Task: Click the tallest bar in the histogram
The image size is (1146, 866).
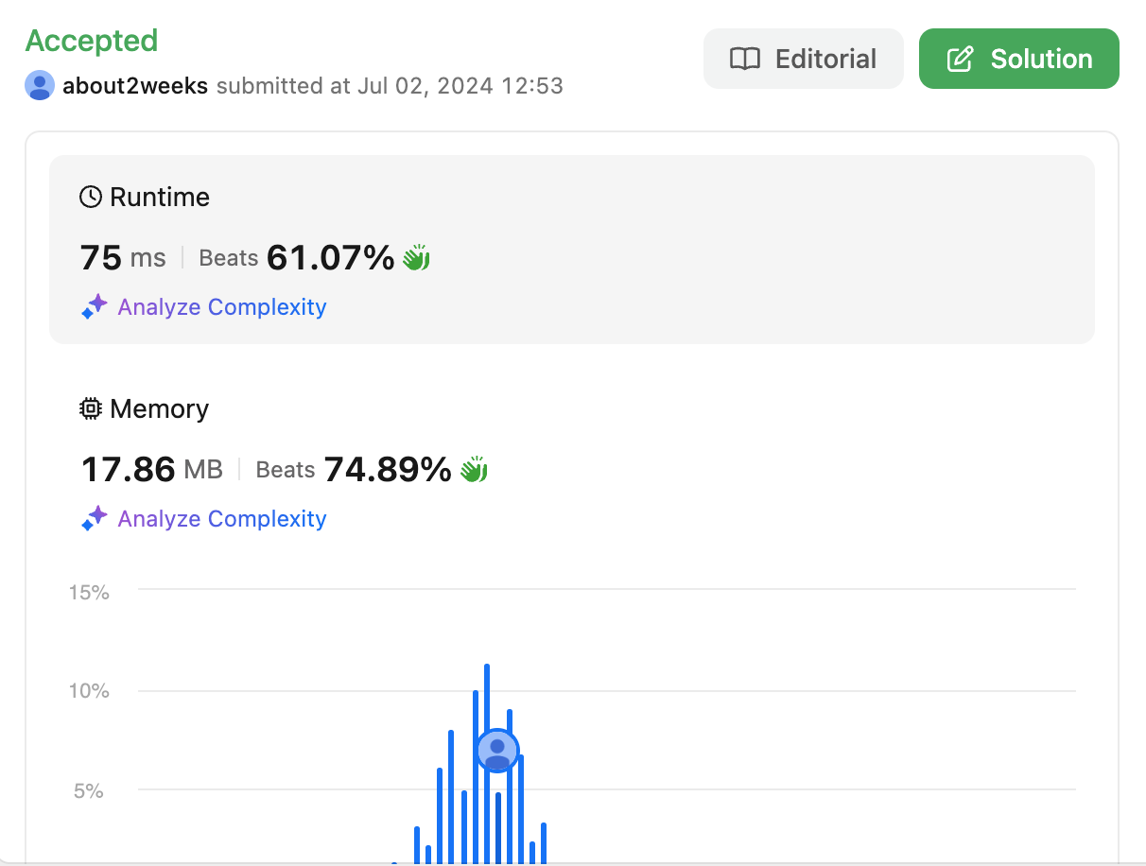Action: (486, 764)
